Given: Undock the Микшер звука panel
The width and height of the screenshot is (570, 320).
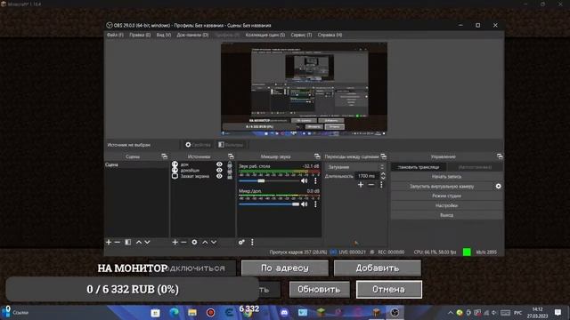Looking at the screenshot, I should click(x=317, y=156).
